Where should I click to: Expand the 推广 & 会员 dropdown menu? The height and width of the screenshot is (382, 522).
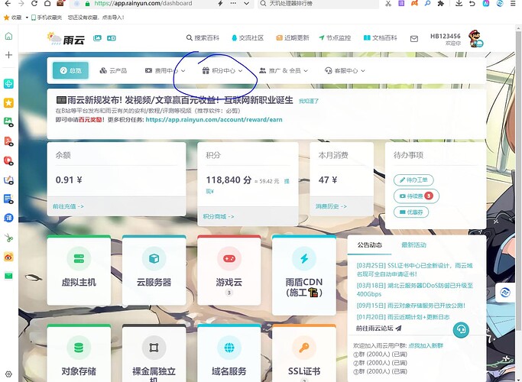284,70
